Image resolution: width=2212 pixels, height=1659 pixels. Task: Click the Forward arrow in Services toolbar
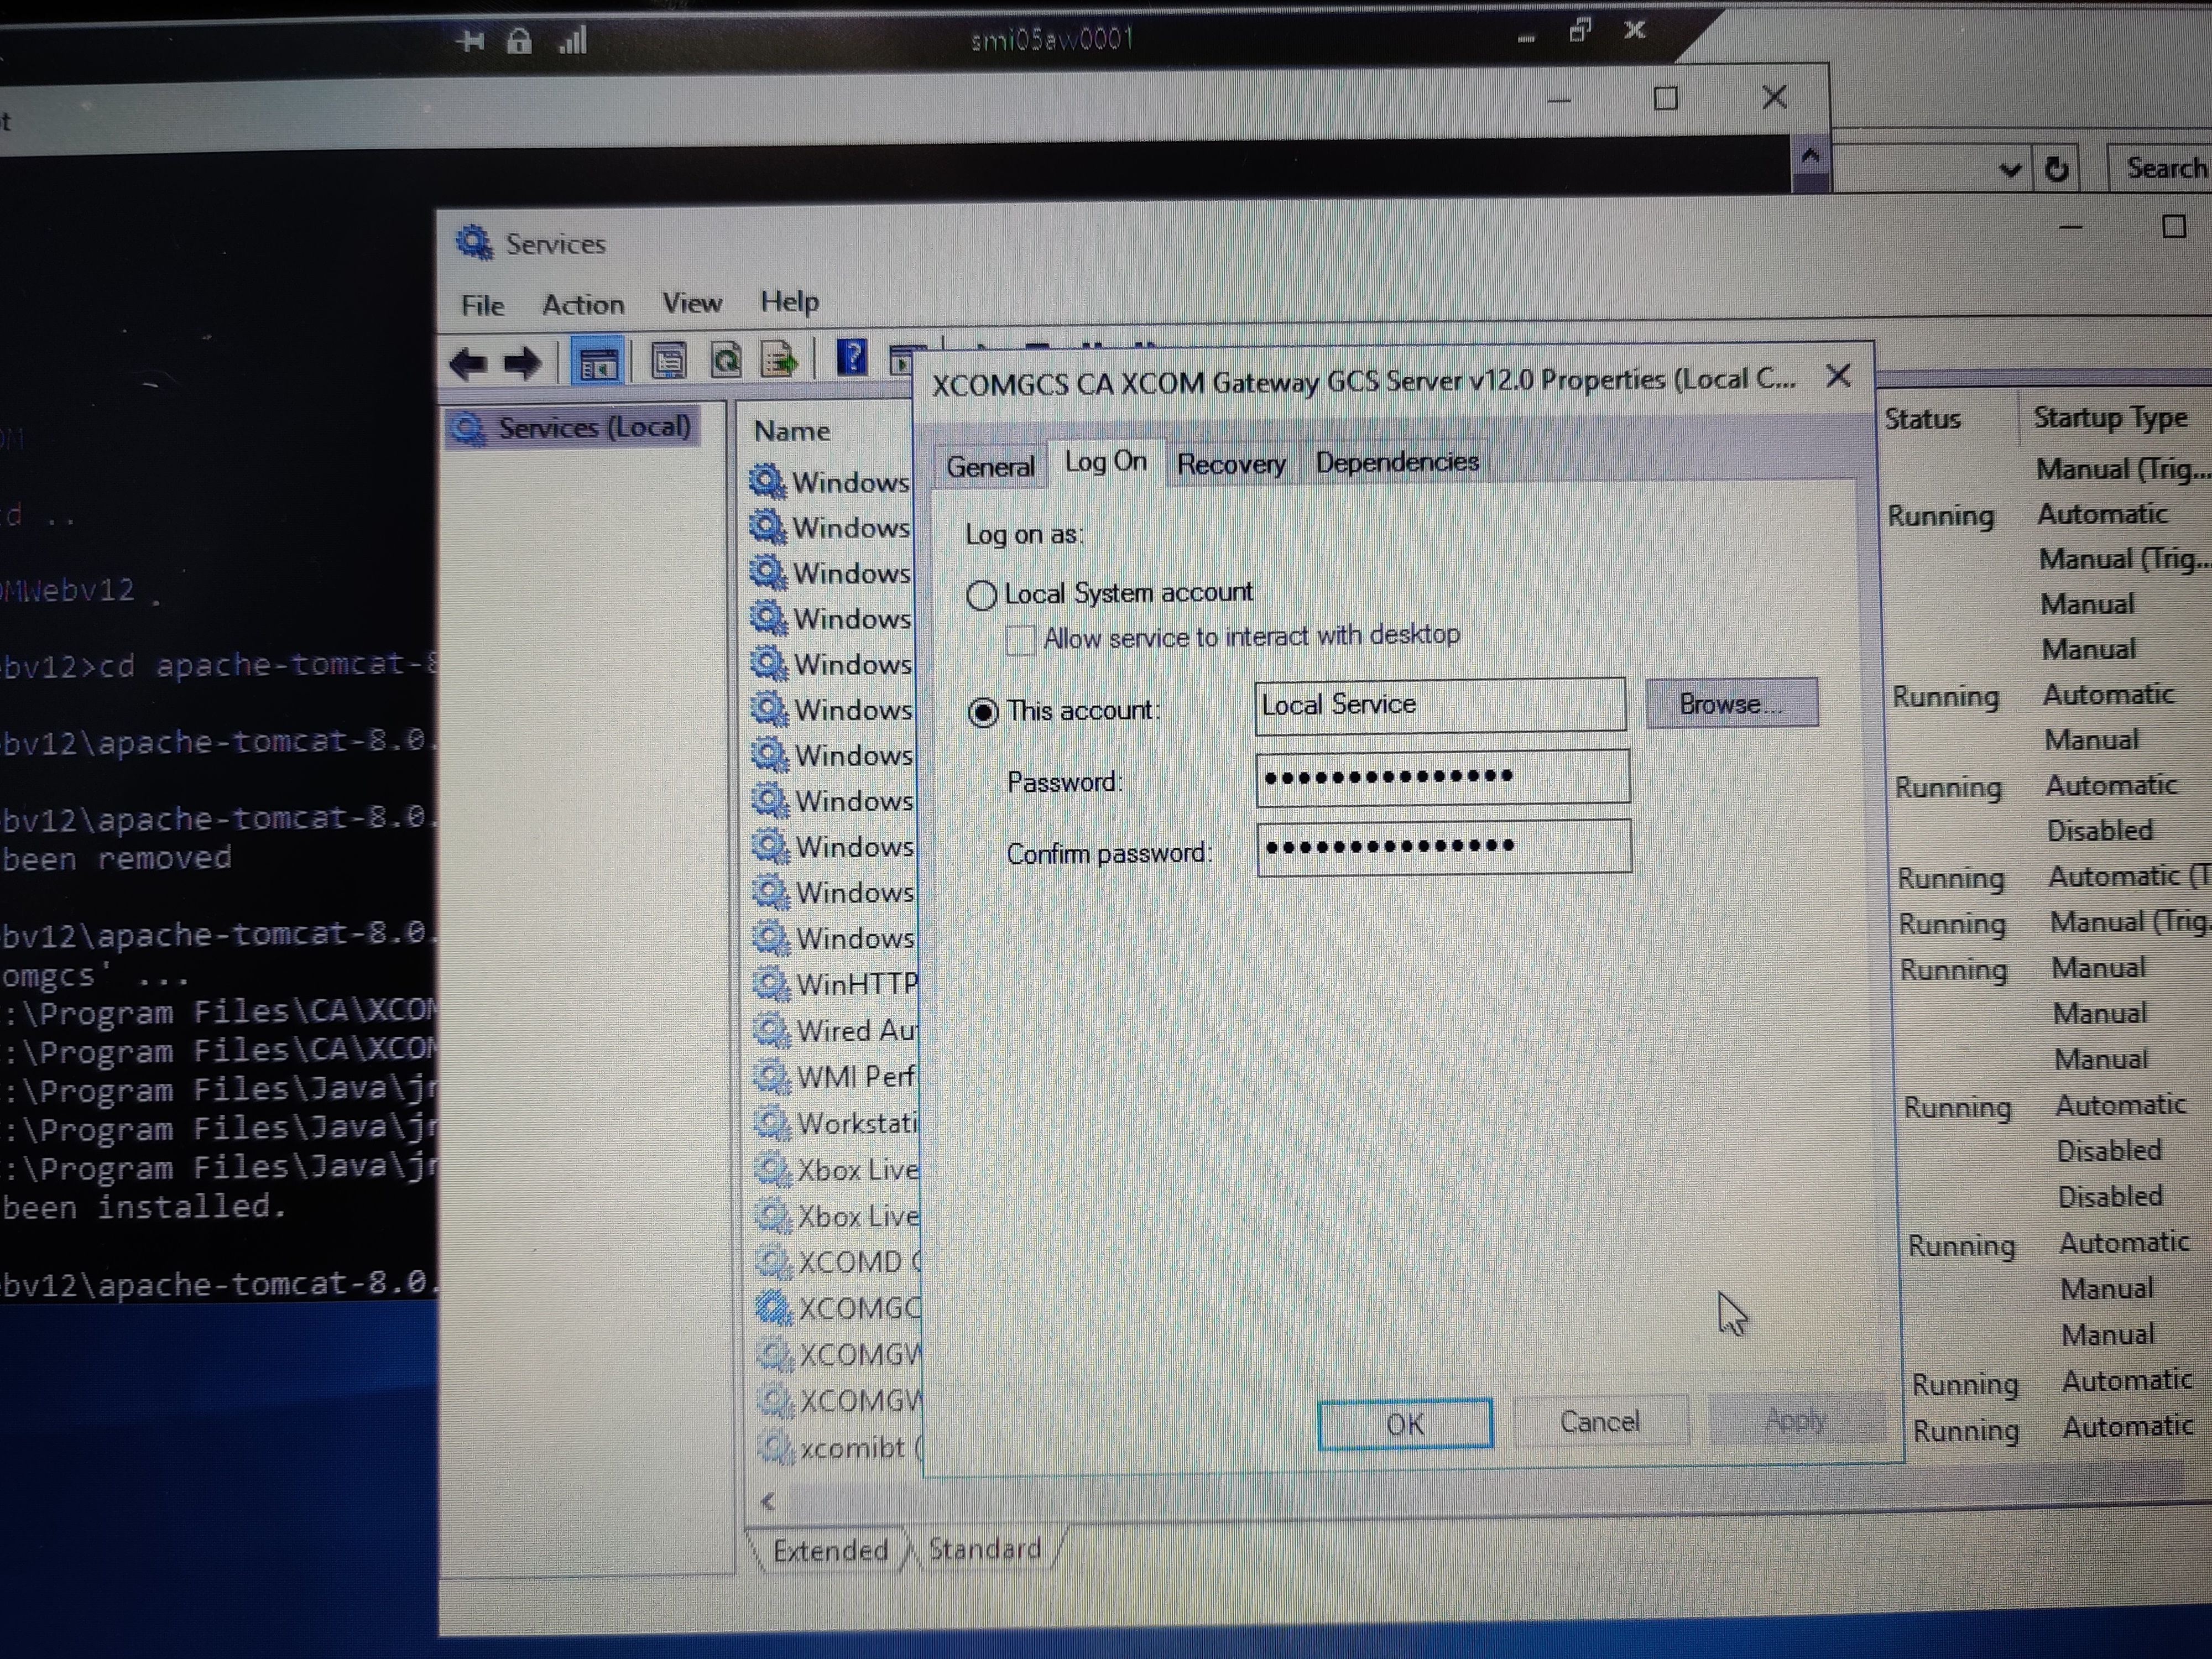(522, 363)
